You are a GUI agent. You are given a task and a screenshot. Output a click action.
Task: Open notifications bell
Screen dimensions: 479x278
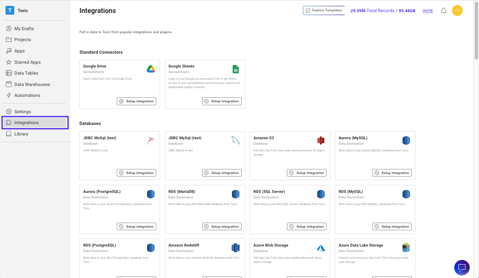pos(444,10)
